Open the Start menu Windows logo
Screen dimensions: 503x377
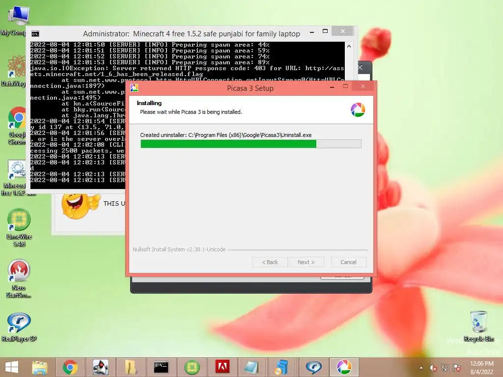click(x=12, y=367)
